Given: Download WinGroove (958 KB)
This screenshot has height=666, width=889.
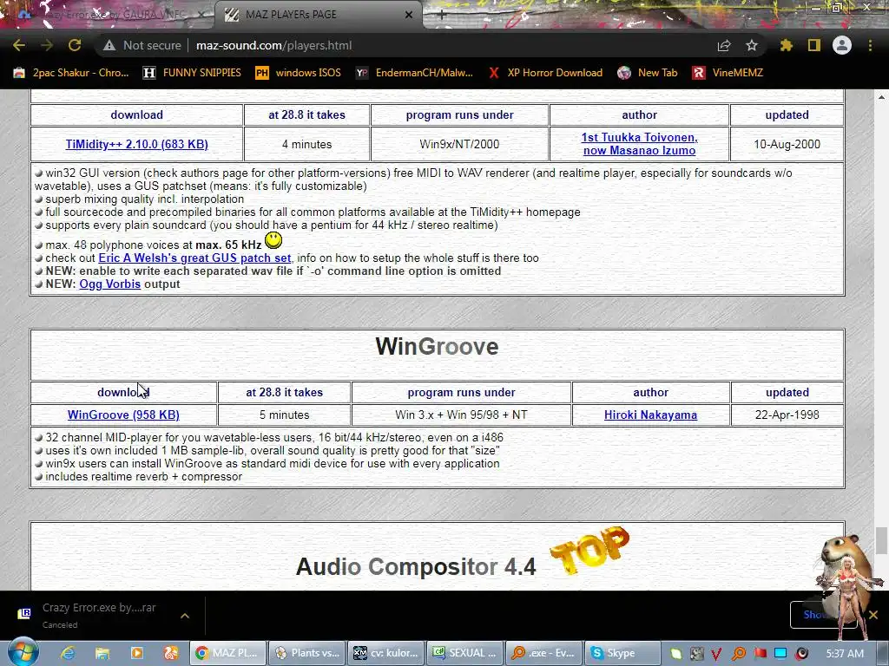Looking at the screenshot, I should [x=123, y=415].
